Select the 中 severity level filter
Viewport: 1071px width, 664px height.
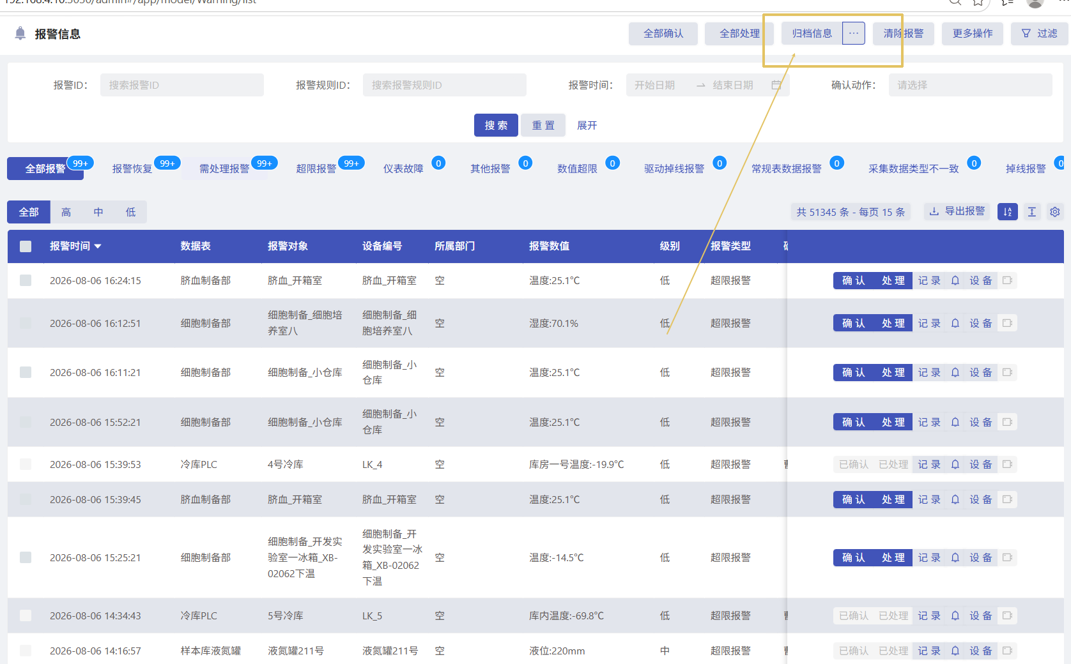pos(98,212)
